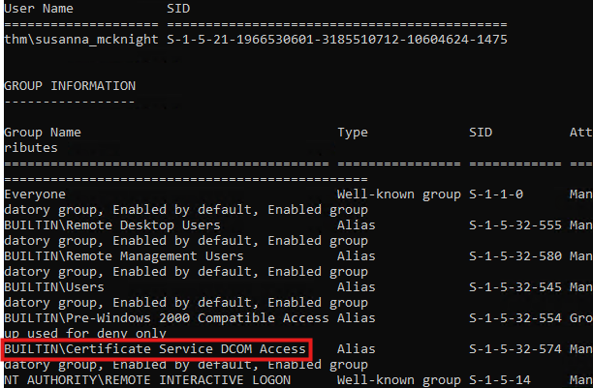Click the GROUP INFORMATION heading
The image size is (593, 388).
coord(70,86)
